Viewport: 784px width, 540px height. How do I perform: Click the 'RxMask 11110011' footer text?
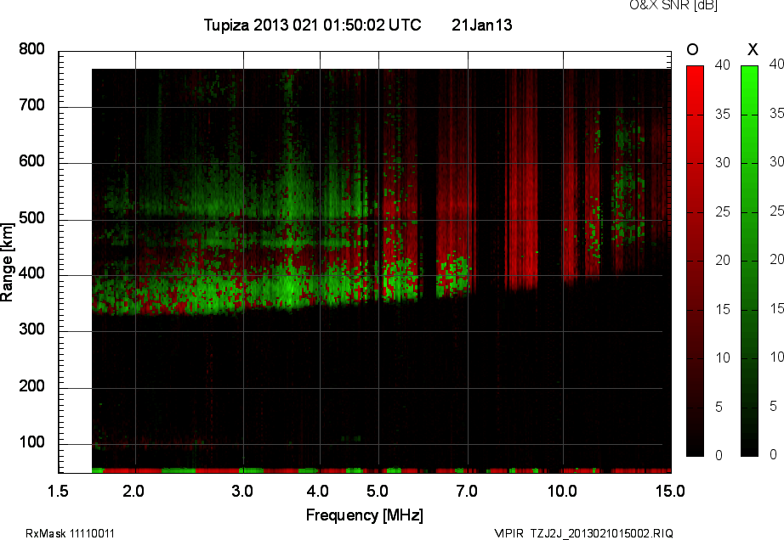coord(70,533)
